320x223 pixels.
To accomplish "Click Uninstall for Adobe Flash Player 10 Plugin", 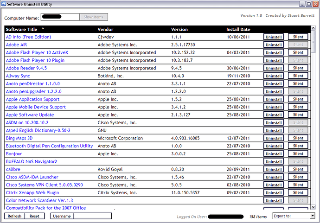I will 274,60.
